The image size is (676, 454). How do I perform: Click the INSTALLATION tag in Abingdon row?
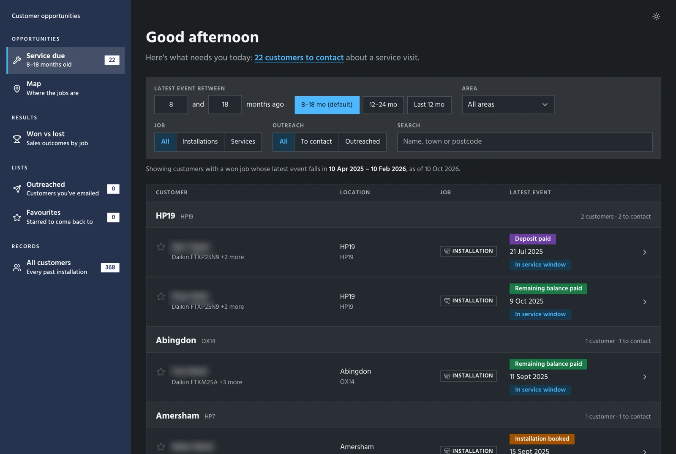pyautogui.click(x=469, y=376)
